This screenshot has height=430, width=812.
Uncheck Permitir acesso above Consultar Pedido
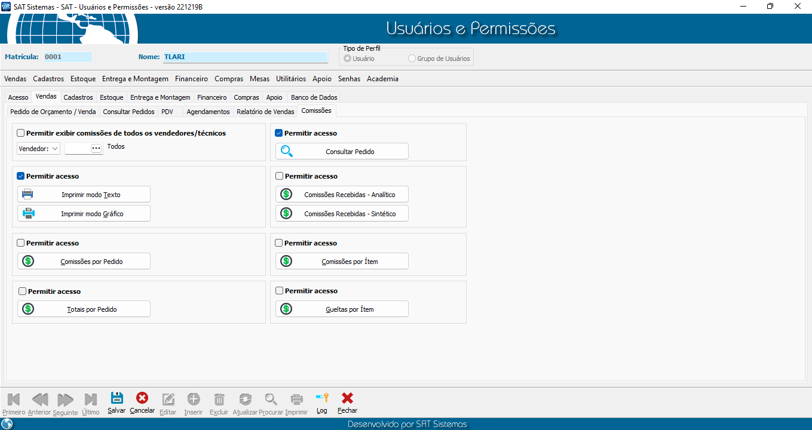coord(279,133)
